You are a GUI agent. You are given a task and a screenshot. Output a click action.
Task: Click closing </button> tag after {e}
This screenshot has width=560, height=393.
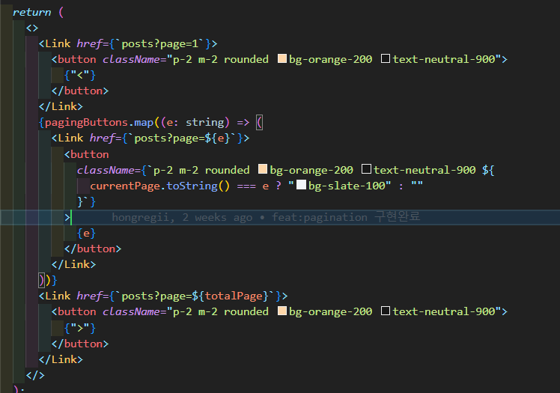93,249
